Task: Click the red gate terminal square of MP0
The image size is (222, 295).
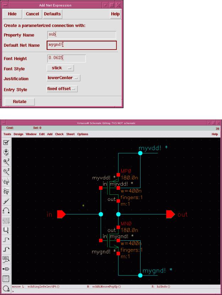Action: (x=101, y=188)
